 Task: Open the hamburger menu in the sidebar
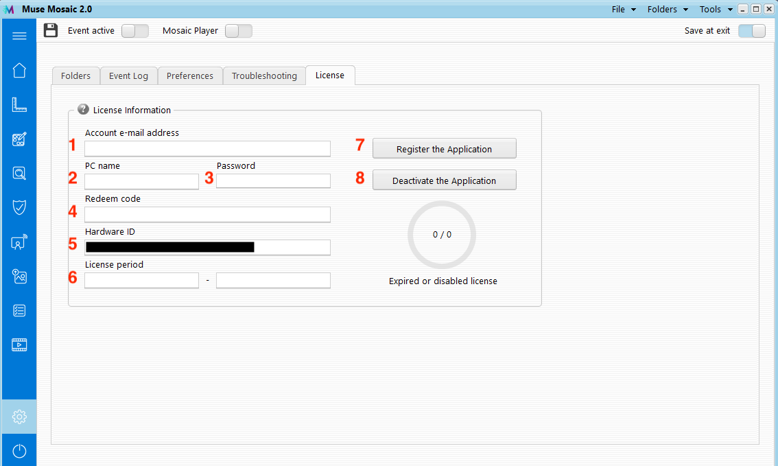[19, 36]
